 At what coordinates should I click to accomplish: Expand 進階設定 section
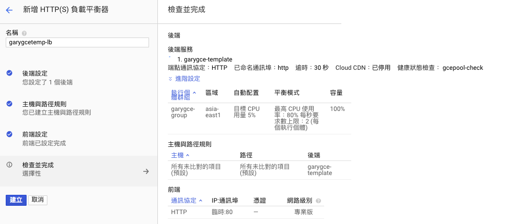(x=184, y=79)
